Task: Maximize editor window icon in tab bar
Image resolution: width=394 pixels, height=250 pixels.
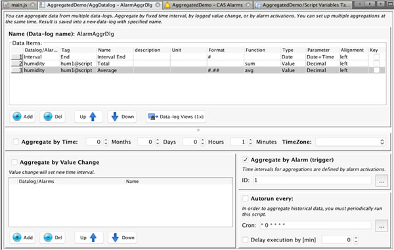Action: 390,4
